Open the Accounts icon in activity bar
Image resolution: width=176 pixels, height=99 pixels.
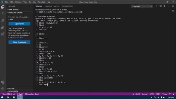tap(3, 82)
